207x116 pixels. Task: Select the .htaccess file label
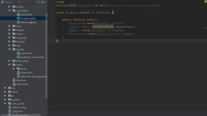click(21, 80)
